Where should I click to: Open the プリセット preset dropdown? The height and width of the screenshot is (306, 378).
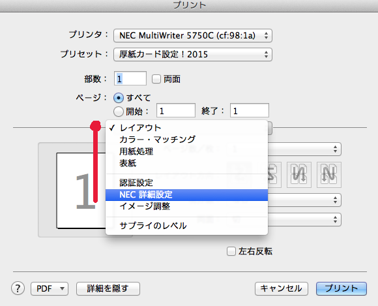point(193,54)
